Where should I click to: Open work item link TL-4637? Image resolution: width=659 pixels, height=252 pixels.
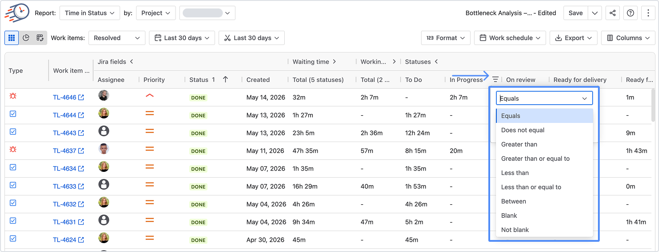tap(65, 151)
